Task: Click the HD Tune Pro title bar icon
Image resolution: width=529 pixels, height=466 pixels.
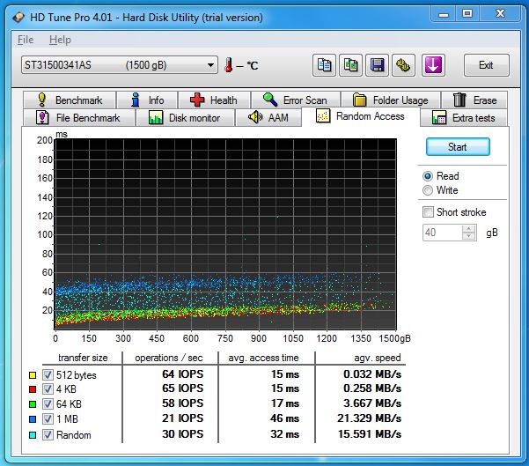Action: click(18, 18)
